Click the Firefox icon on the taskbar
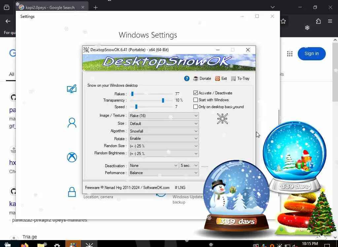This screenshot has width=338, height=247. [x=25, y=245]
